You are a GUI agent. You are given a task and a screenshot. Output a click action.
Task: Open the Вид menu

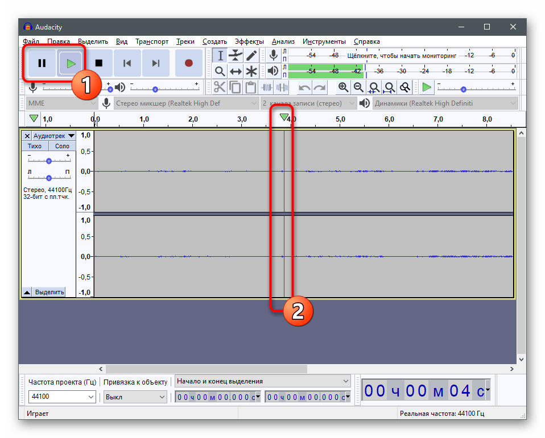point(122,41)
